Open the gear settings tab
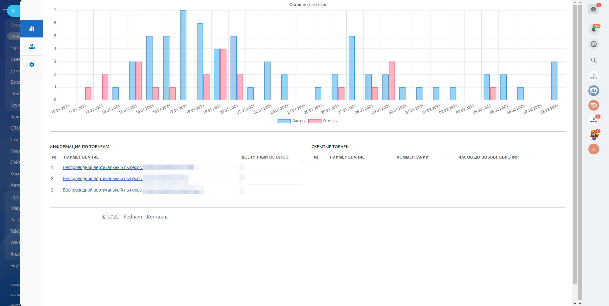Screen dimensions: 609x306 [32, 65]
